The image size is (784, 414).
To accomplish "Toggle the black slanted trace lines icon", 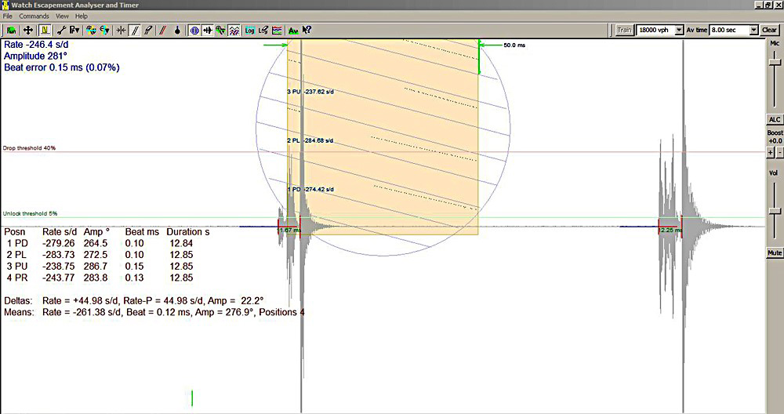I will (x=135, y=31).
